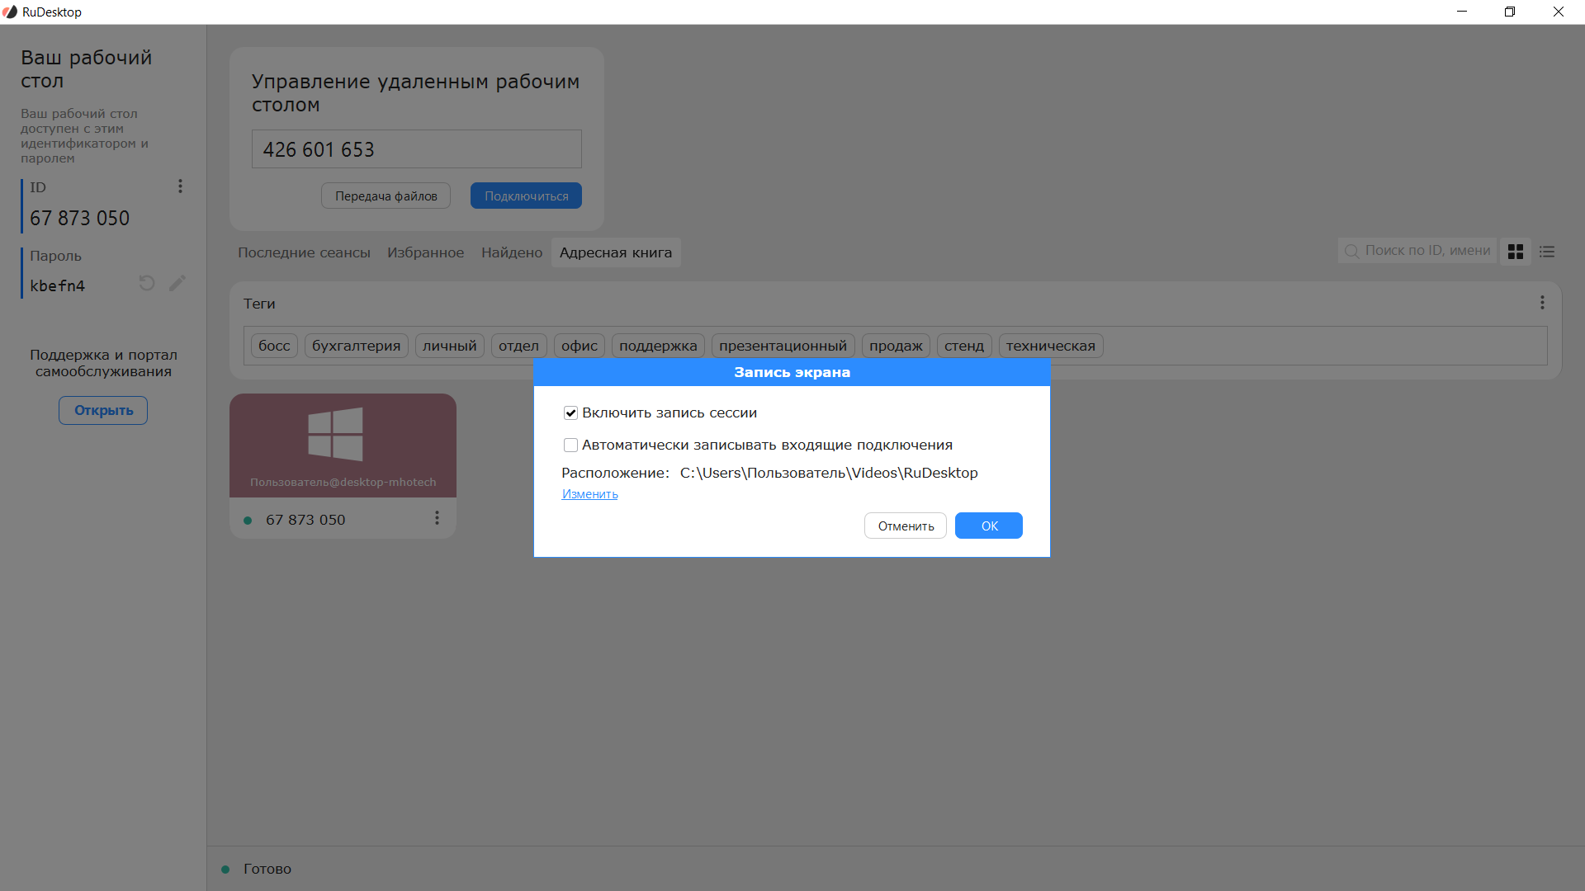
Task: Open Tags panel three-dot menu
Action: pos(1542,303)
